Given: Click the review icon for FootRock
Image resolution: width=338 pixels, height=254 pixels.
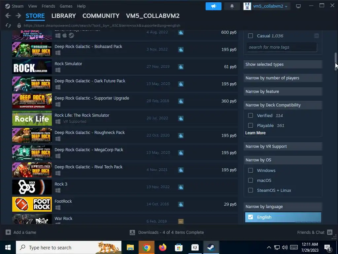Looking at the screenshot, I should tap(181, 204).
